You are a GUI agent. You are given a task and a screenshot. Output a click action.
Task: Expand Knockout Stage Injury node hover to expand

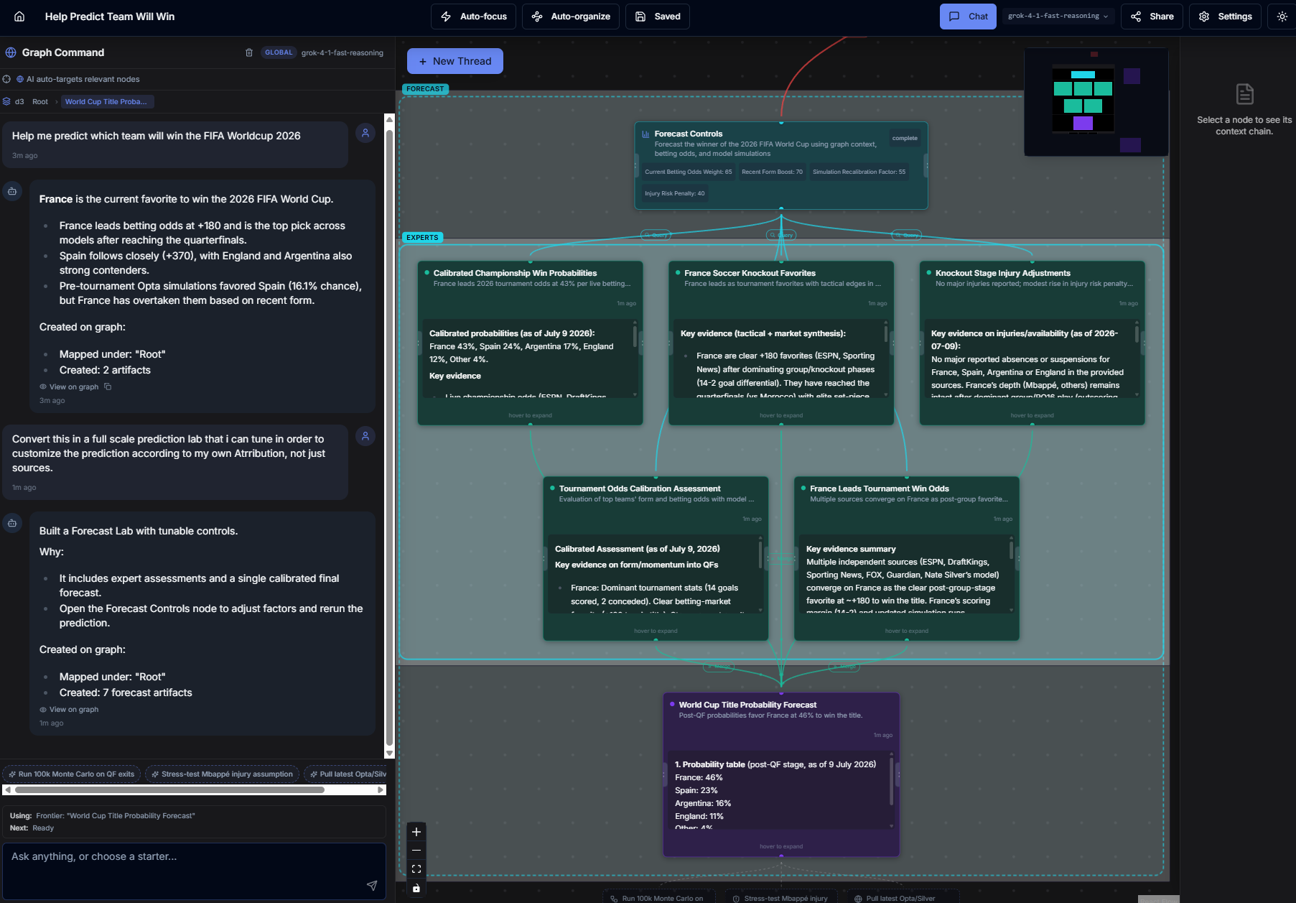[1032, 415]
